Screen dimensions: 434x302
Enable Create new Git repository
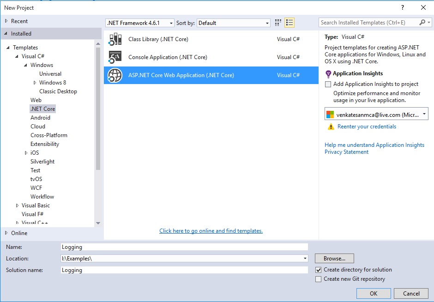[x=319, y=279]
